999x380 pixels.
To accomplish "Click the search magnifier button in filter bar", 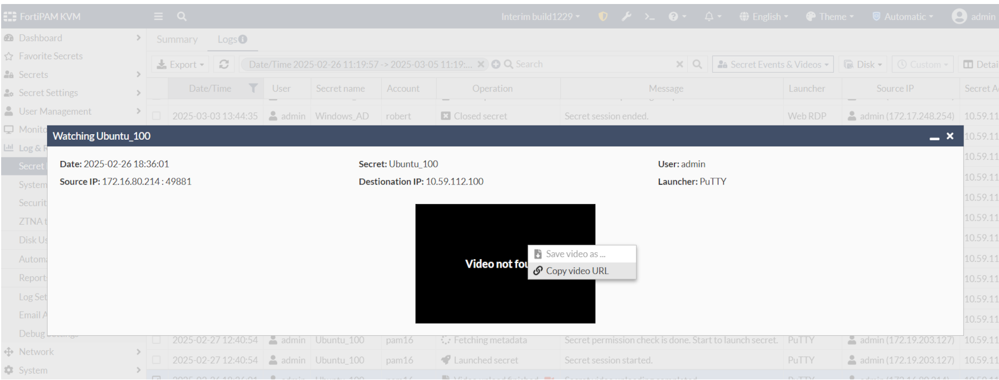I will point(697,64).
